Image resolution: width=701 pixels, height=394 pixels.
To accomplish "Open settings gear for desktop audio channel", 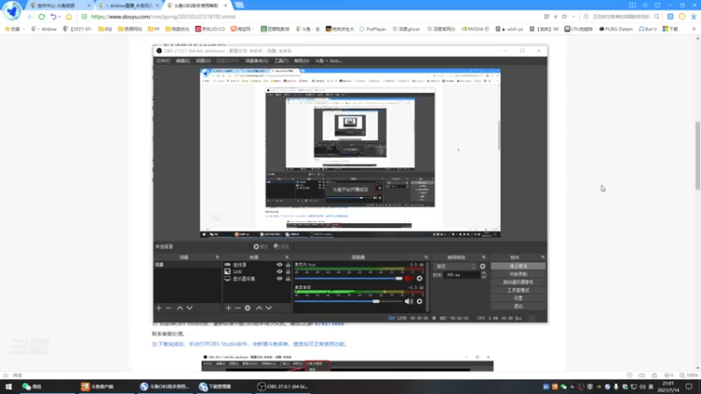I will coord(420,301).
